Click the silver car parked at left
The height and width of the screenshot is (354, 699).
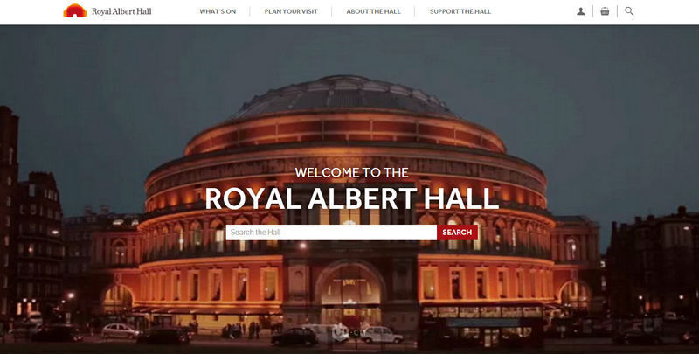[121, 330]
